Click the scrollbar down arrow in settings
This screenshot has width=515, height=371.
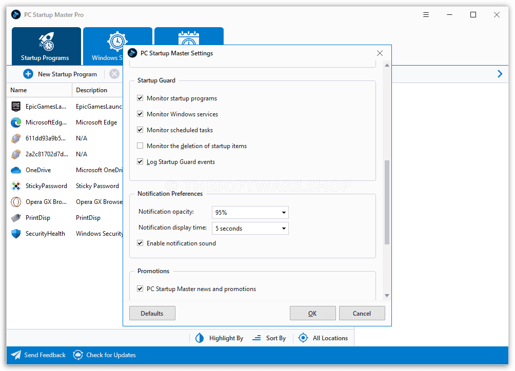point(387,296)
